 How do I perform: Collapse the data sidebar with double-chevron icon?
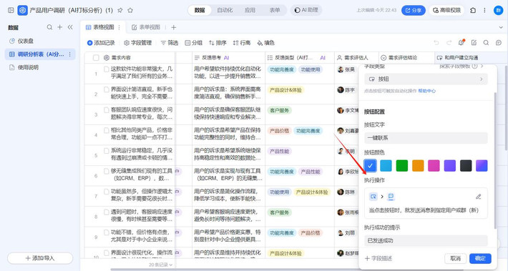click(70, 27)
